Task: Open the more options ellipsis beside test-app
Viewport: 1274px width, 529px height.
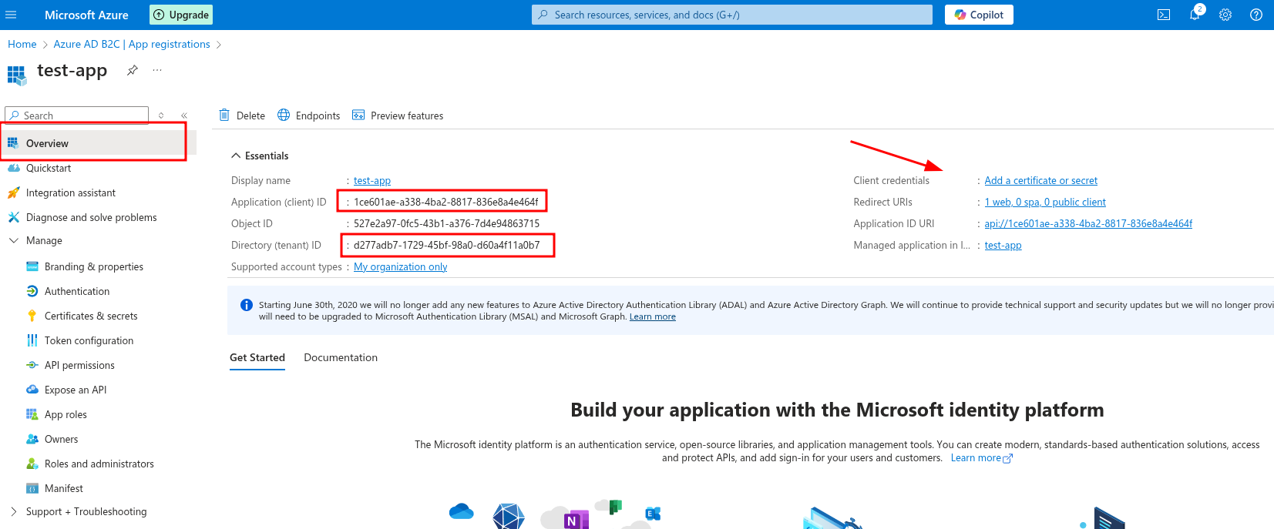Action: (157, 70)
